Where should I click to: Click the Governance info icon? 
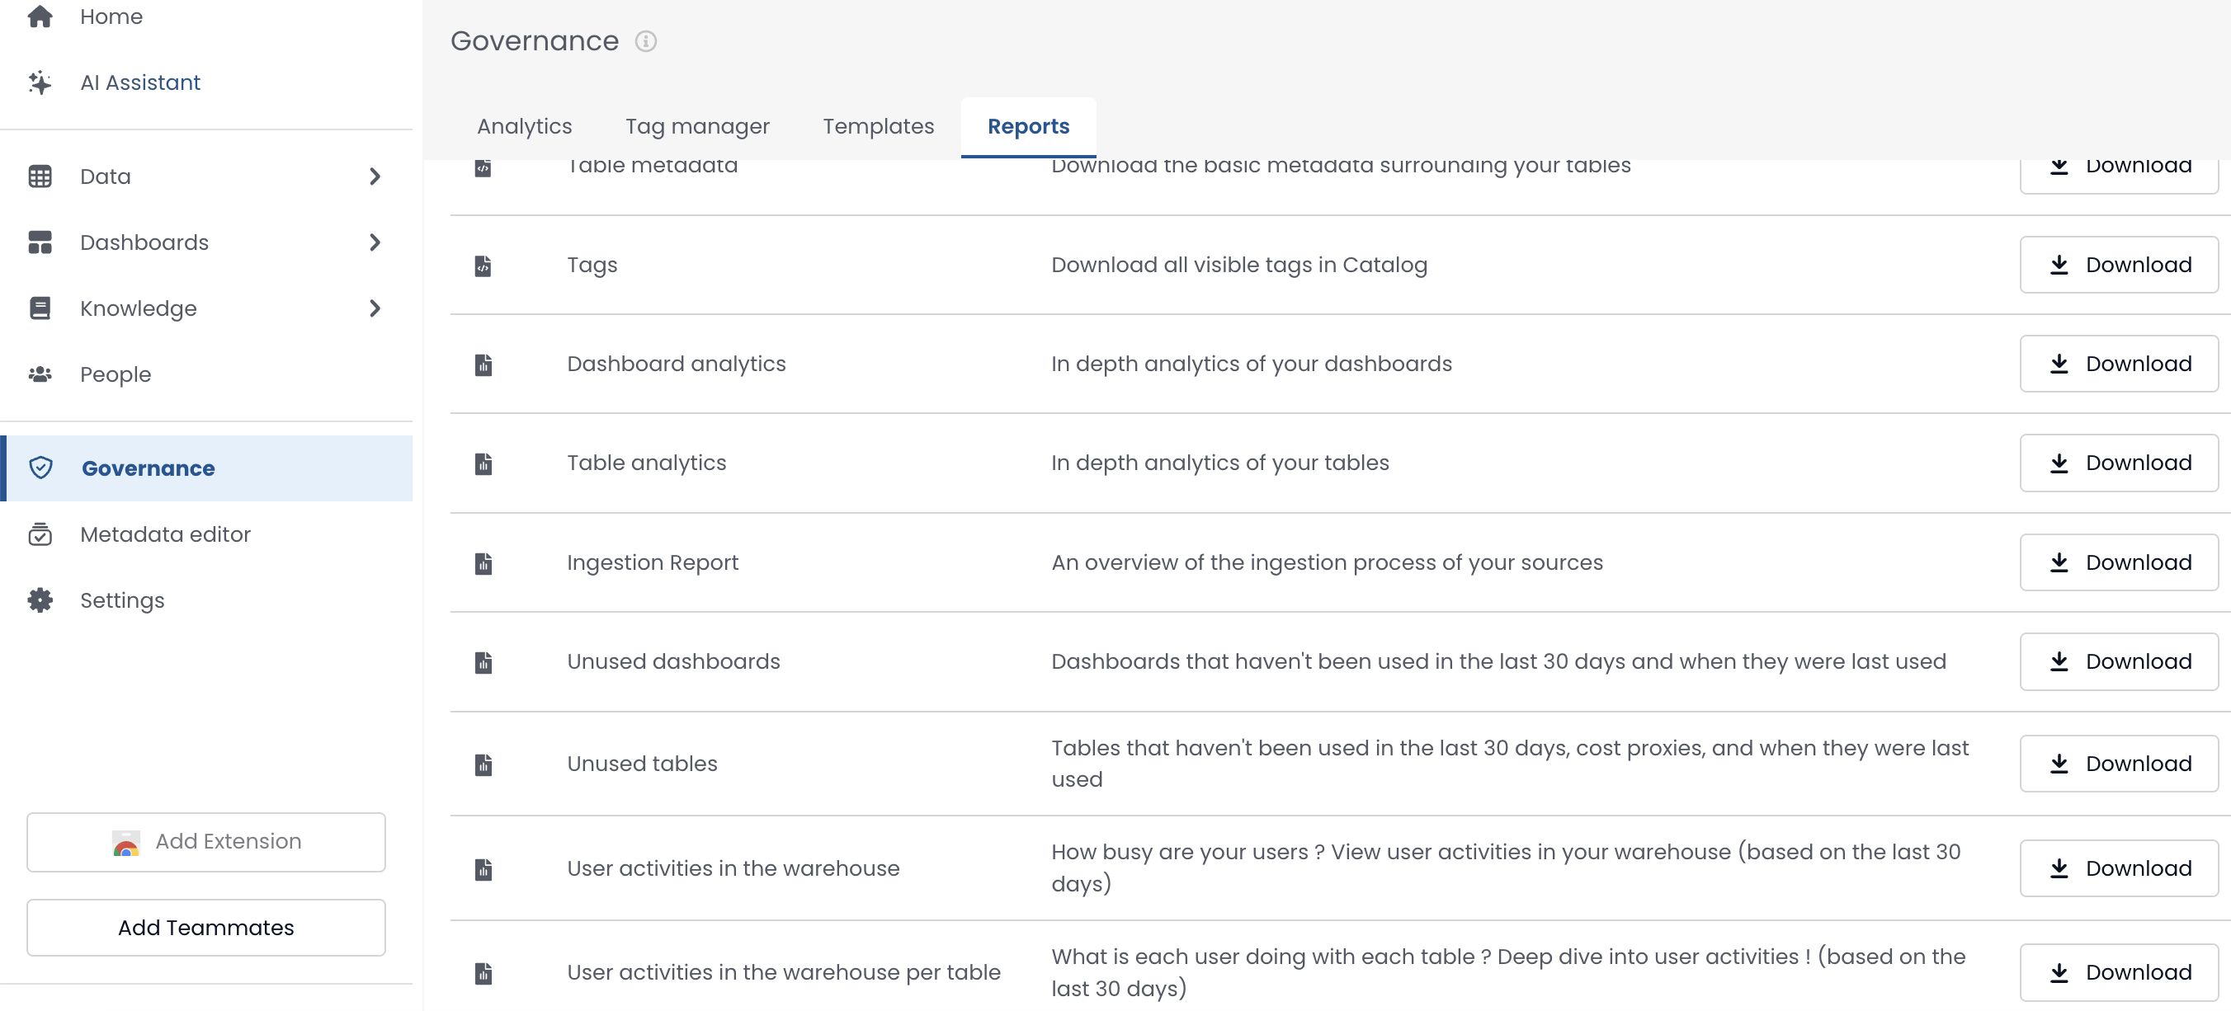(x=645, y=41)
